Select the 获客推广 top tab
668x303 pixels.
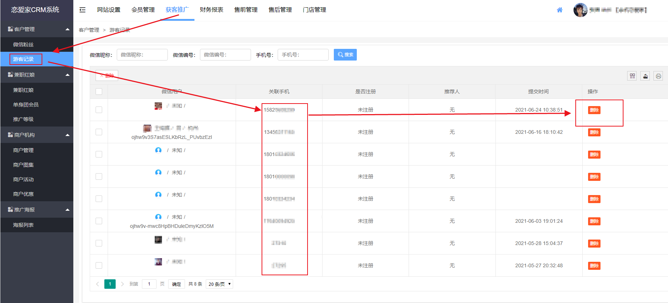coord(177,10)
